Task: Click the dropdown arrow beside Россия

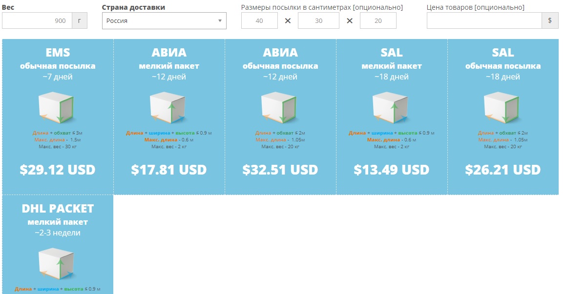Action: coord(220,20)
